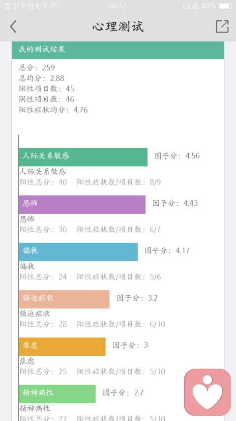Select the light green 精神病性 bar
Image resolution: width=236 pixels, height=421 pixels.
coord(57,394)
